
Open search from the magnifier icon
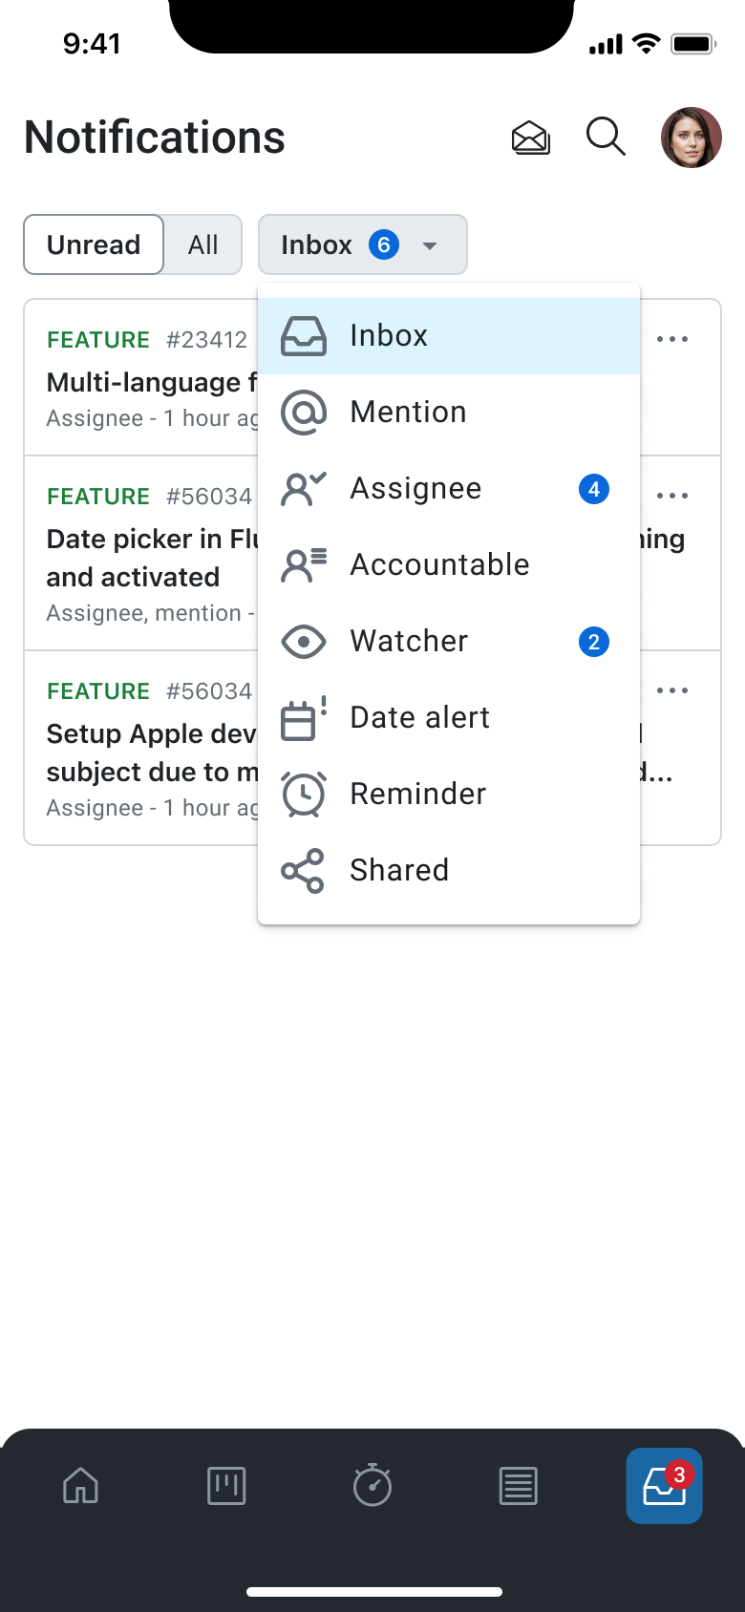tap(606, 138)
